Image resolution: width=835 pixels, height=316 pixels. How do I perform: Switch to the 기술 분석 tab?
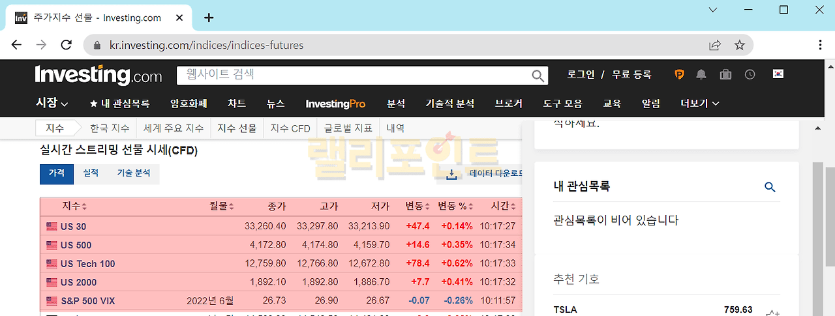[x=134, y=173]
